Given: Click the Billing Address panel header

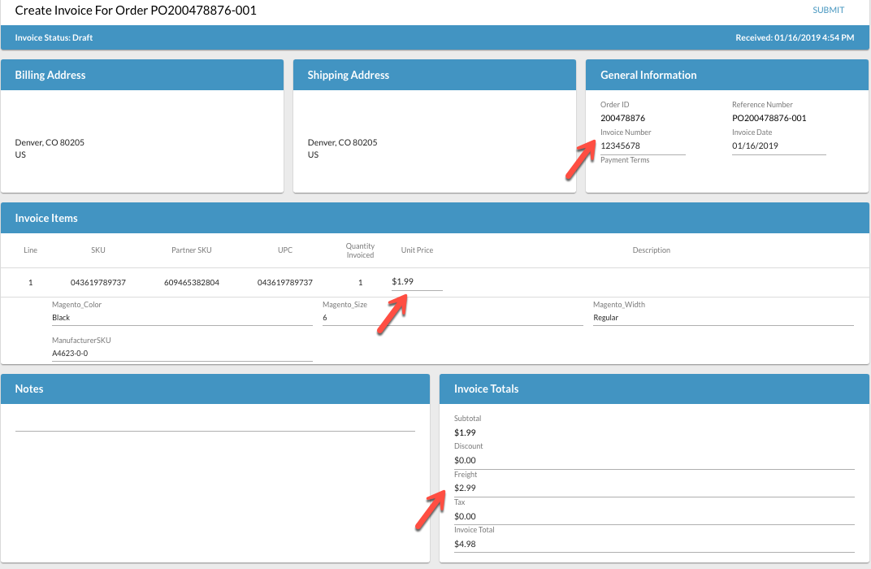Looking at the screenshot, I should click(x=142, y=75).
